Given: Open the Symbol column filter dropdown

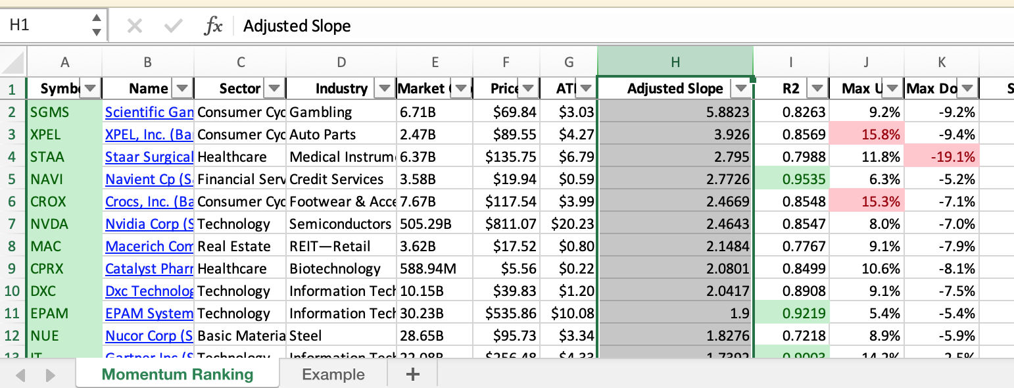Looking at the screenshot, I should point(91,89).
